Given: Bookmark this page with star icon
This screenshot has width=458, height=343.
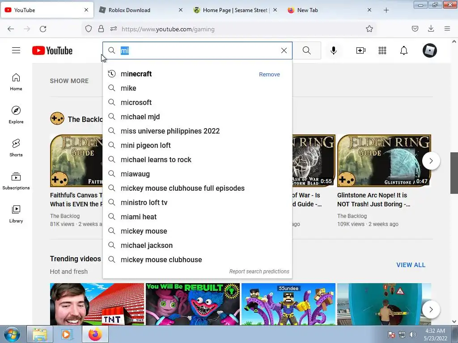Looking at the screenshot, I should (369, 29).
